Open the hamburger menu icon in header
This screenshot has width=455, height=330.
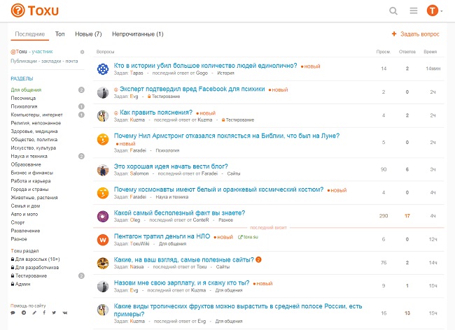(x=414, y=10)
